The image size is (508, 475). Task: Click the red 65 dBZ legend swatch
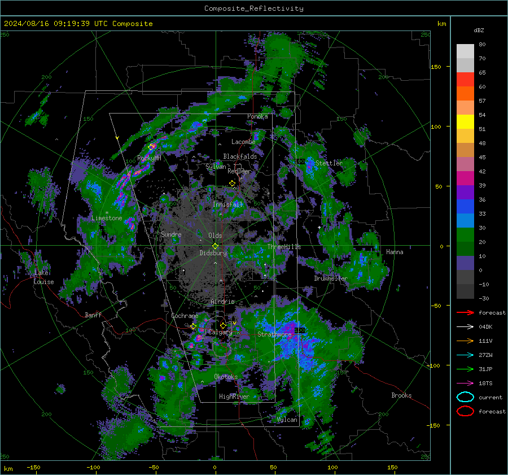coord(465,79)
